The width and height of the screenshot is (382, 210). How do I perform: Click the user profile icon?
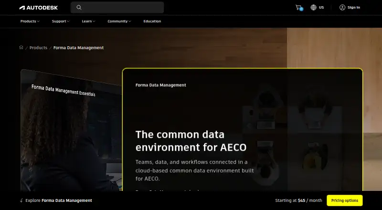pyautogui.click(x=342, y=8)
